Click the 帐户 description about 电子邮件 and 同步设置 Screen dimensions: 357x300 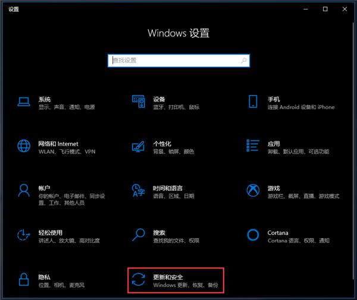pyautogui.click(x=72, y=200)
